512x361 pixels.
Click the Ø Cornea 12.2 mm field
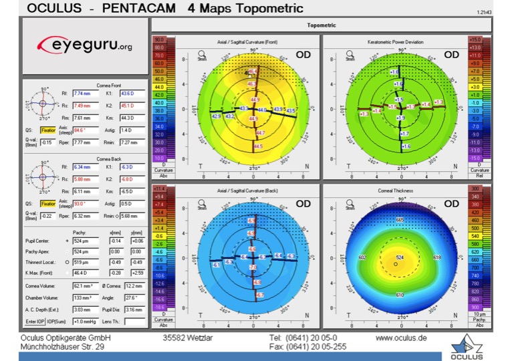pyautogui.click(x=134, y=286)
